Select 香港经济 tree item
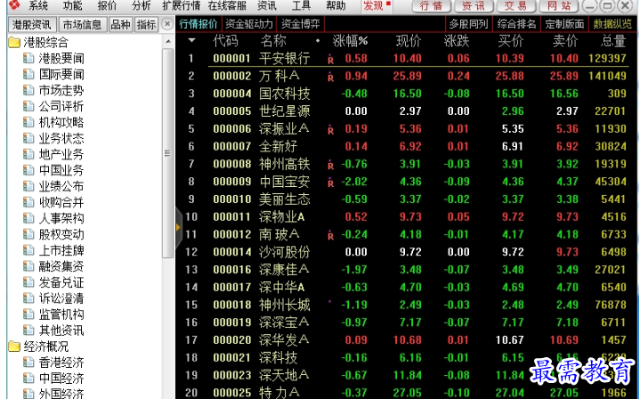 pos(61,362)
